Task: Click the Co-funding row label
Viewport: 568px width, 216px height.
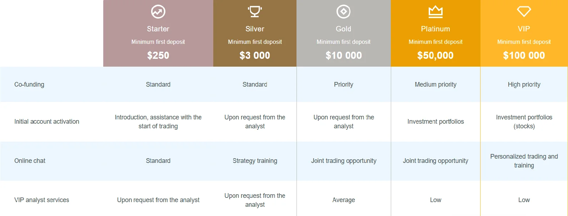Action: tap(29, 84)
